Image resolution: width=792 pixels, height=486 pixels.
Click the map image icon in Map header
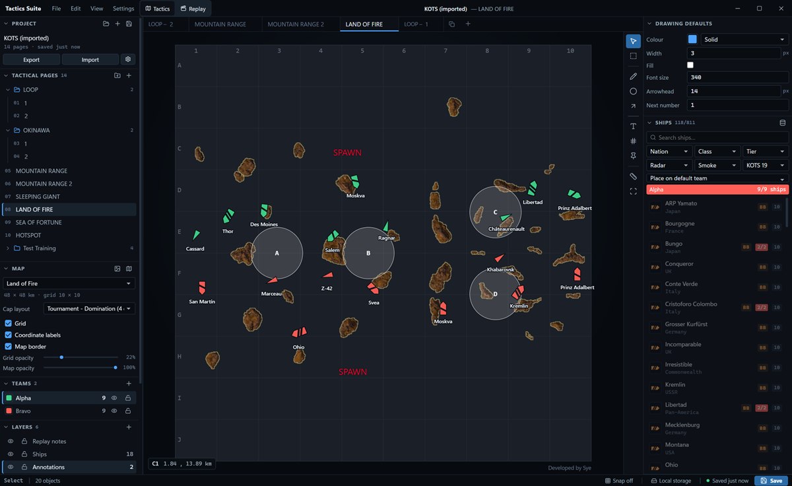coord(117,269)
